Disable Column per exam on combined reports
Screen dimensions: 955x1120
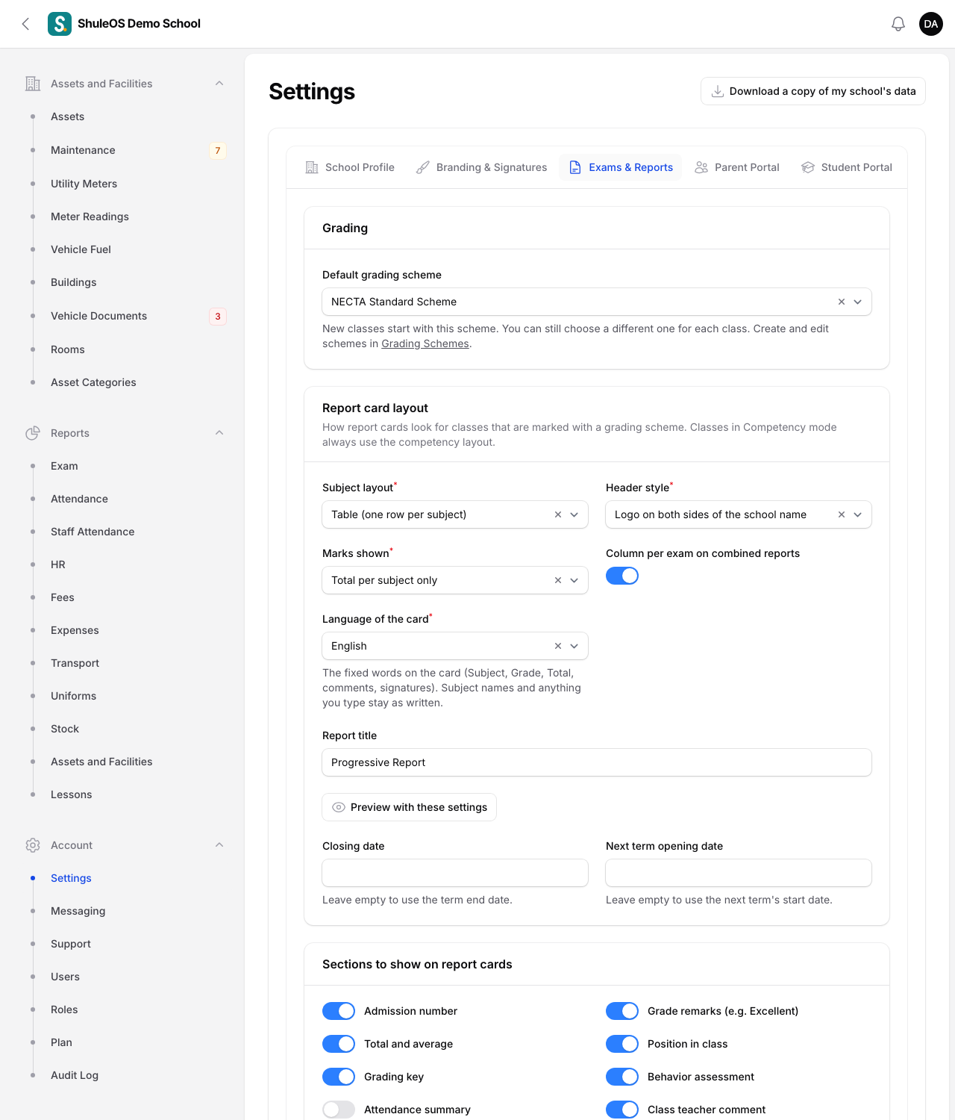tap(622, 576)
